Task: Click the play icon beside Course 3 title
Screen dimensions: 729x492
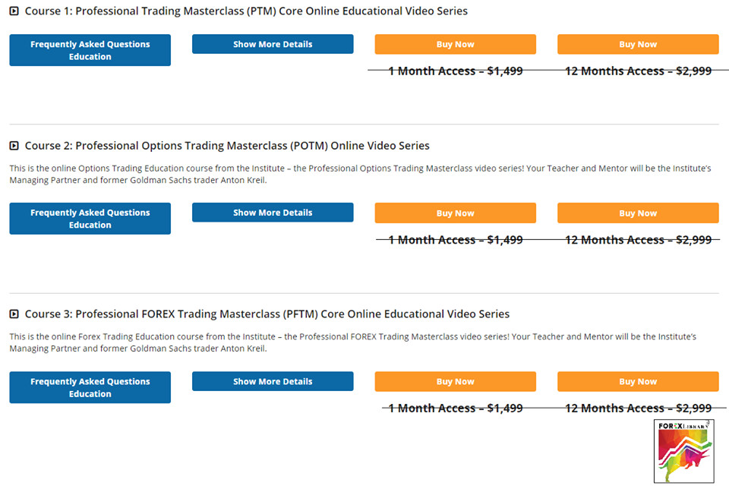Action: 14,314
